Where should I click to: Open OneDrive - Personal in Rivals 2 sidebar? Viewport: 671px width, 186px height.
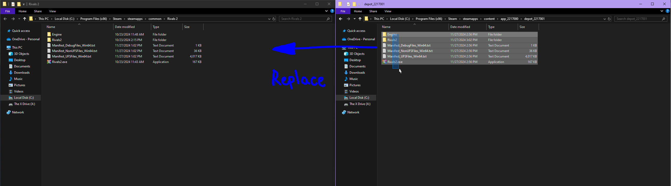pyautogui.click(x=26, y=39)
